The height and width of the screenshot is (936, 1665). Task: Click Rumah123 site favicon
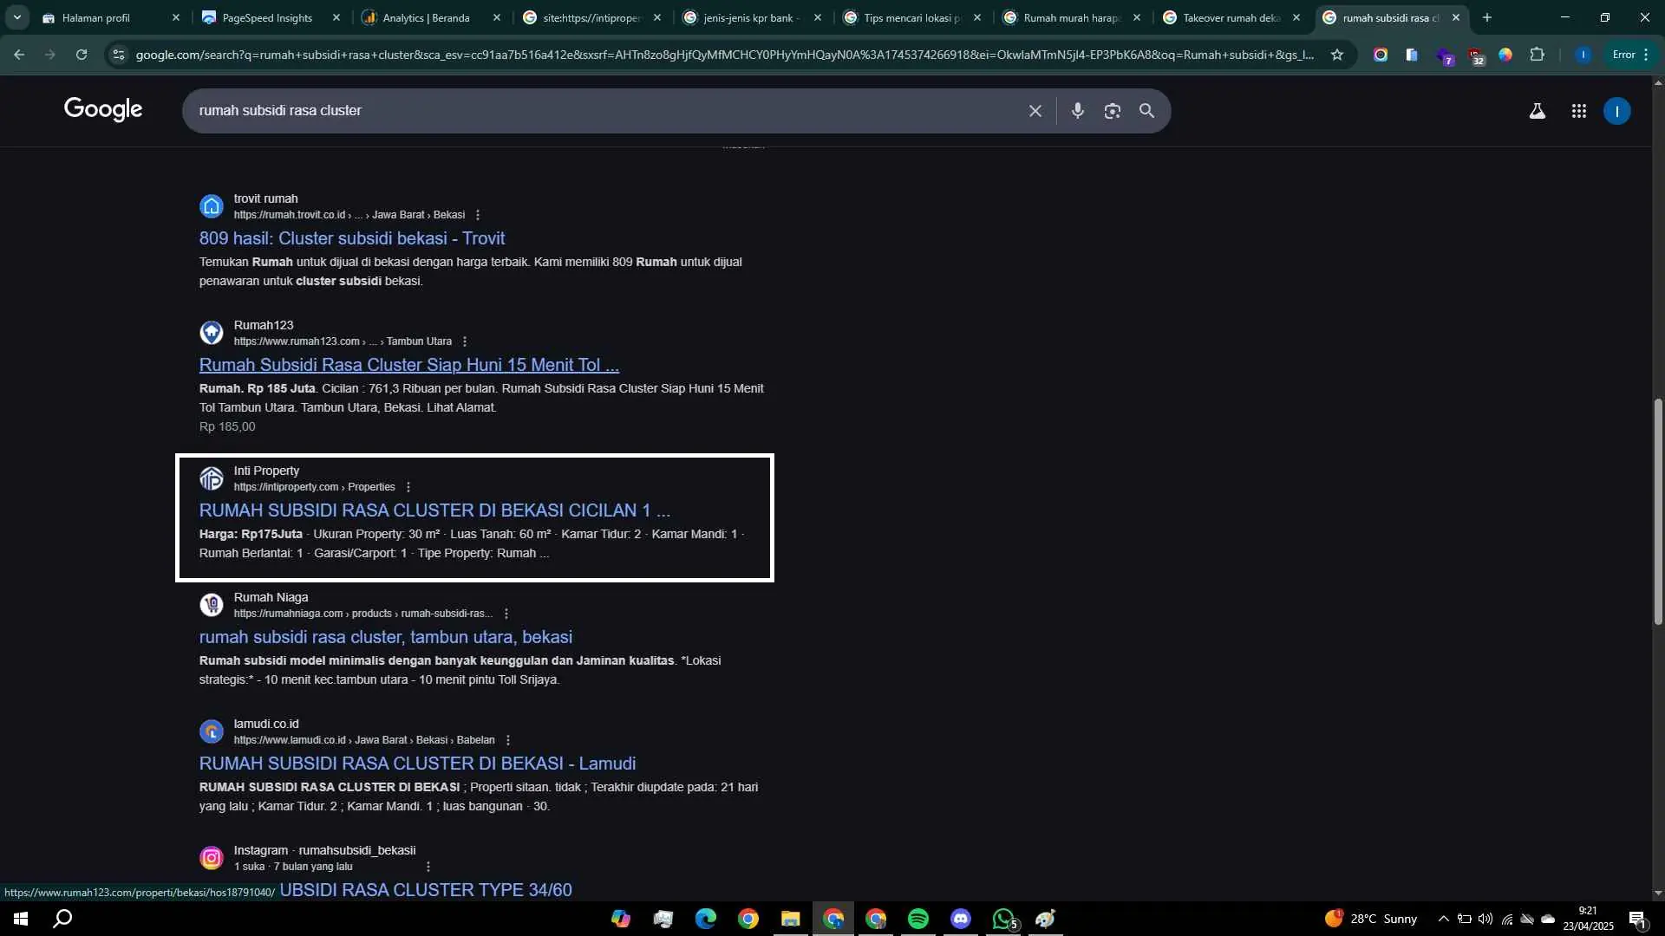[x=212, y=333]
